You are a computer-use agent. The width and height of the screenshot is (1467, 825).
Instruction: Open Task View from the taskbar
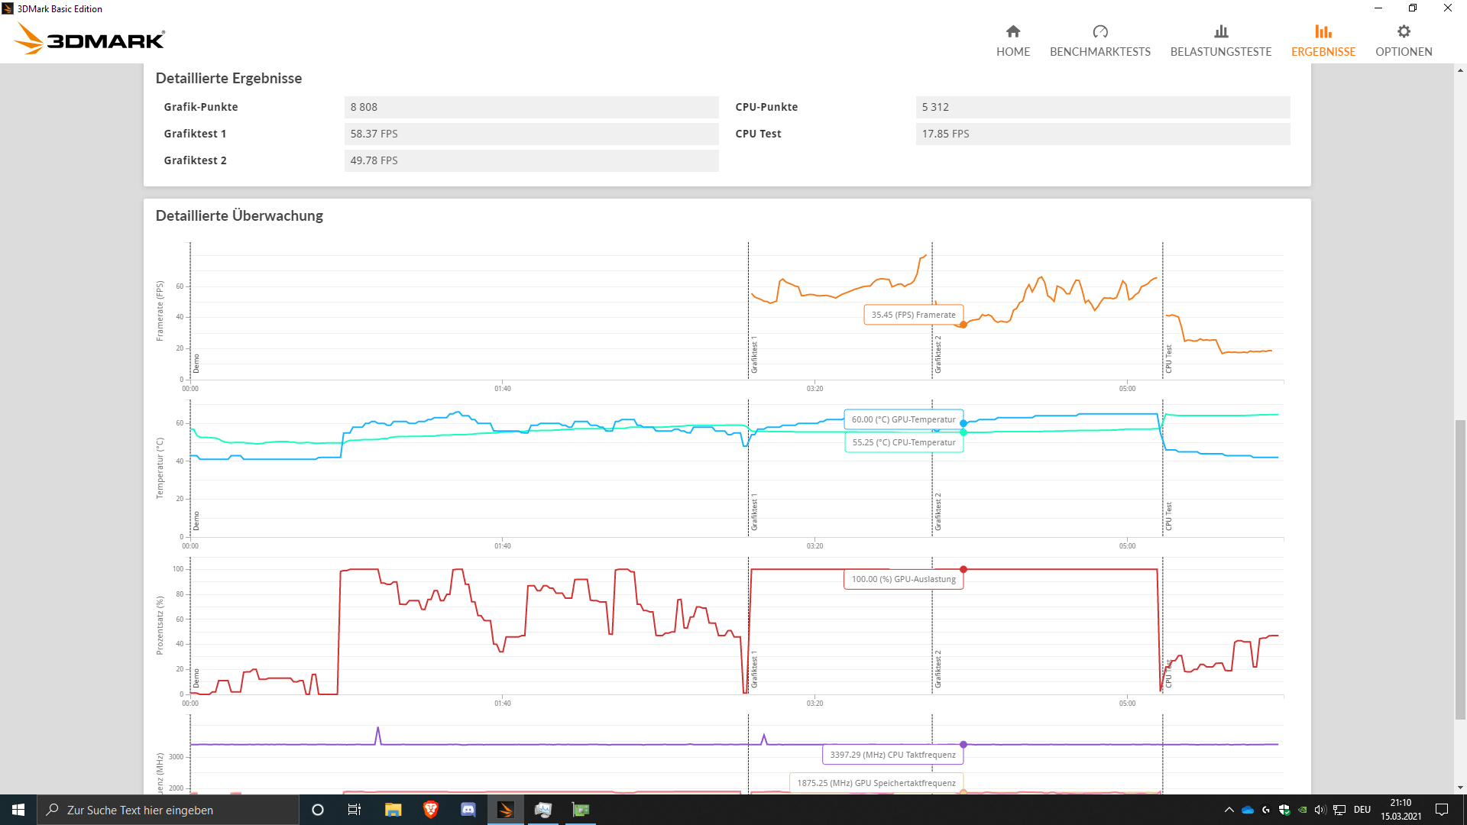[355, 810]
